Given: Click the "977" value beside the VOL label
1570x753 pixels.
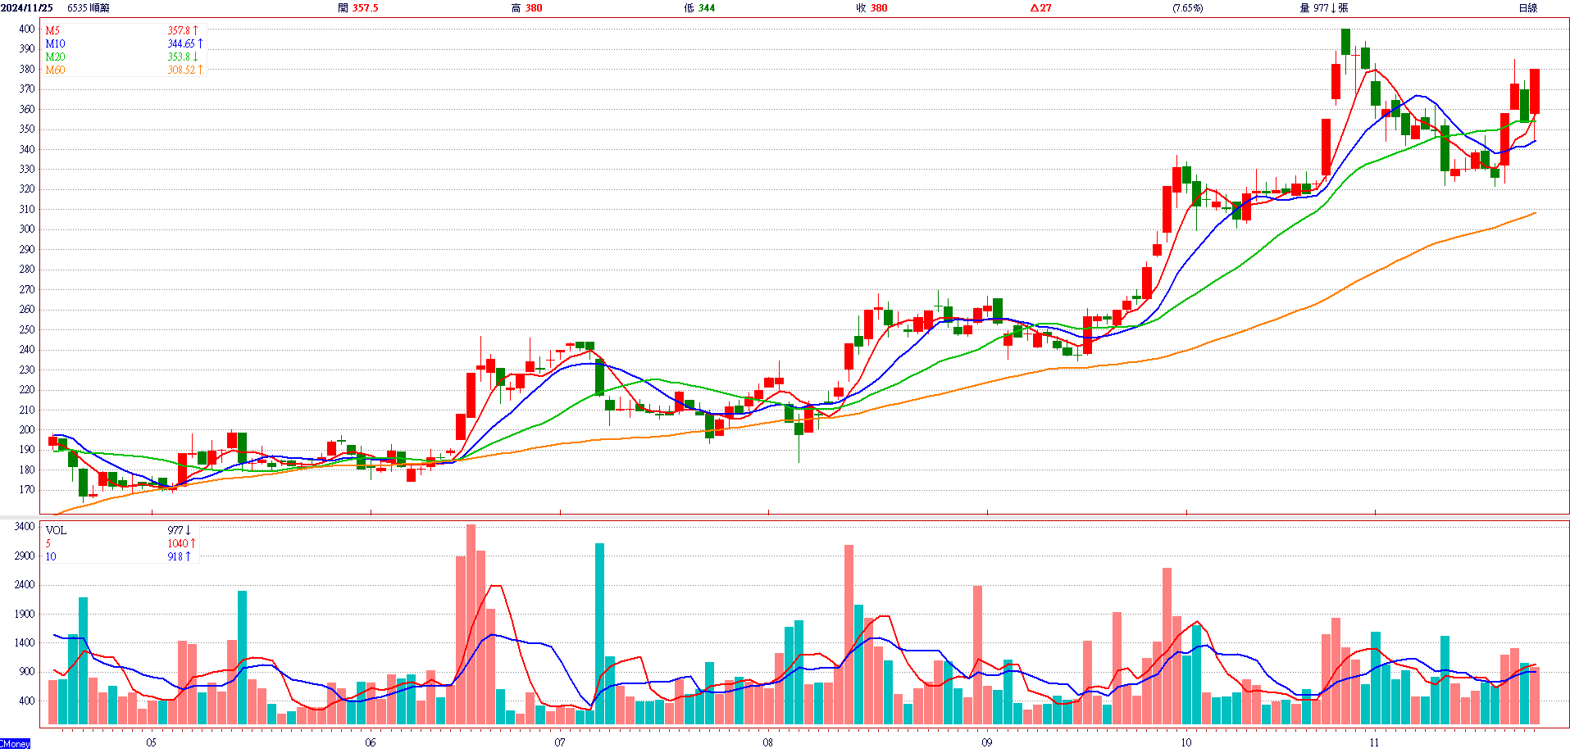Looking at the screenshot, I should click(175, 530).
